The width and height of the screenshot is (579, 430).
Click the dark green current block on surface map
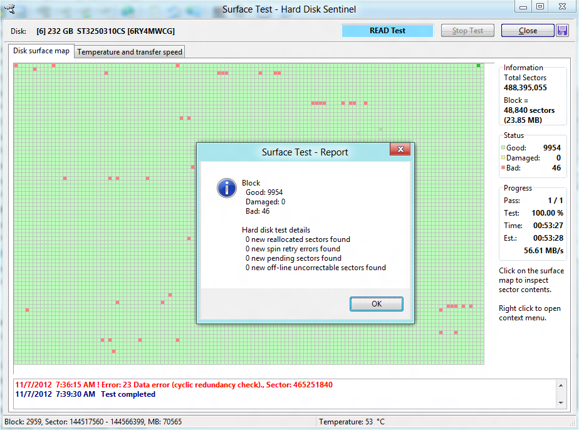pos(478,65)
